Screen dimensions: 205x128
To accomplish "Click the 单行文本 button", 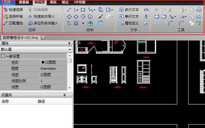I will pos(129,16).
